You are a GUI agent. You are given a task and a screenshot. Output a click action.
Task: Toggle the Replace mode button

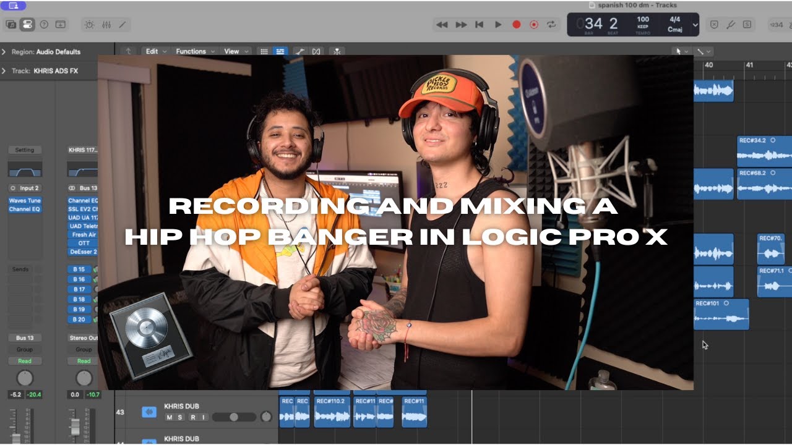coord(714,25)
